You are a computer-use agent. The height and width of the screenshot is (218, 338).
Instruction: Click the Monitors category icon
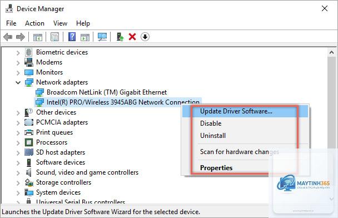(29, 72)
